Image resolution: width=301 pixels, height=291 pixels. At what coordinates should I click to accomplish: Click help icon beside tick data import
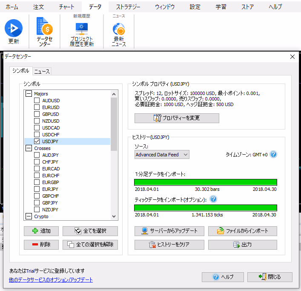tap(213, 199)
